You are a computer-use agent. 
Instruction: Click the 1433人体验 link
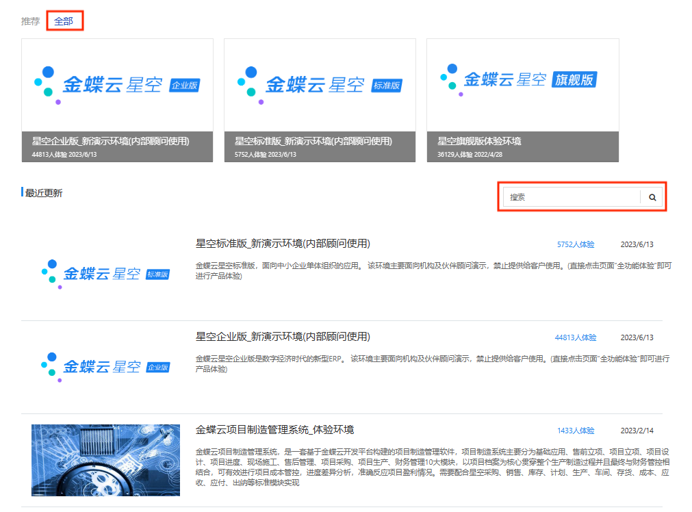[x=576, y=431]
